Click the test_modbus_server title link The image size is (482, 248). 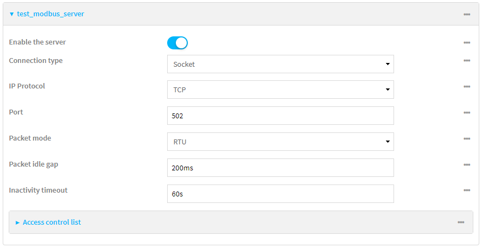50,14
